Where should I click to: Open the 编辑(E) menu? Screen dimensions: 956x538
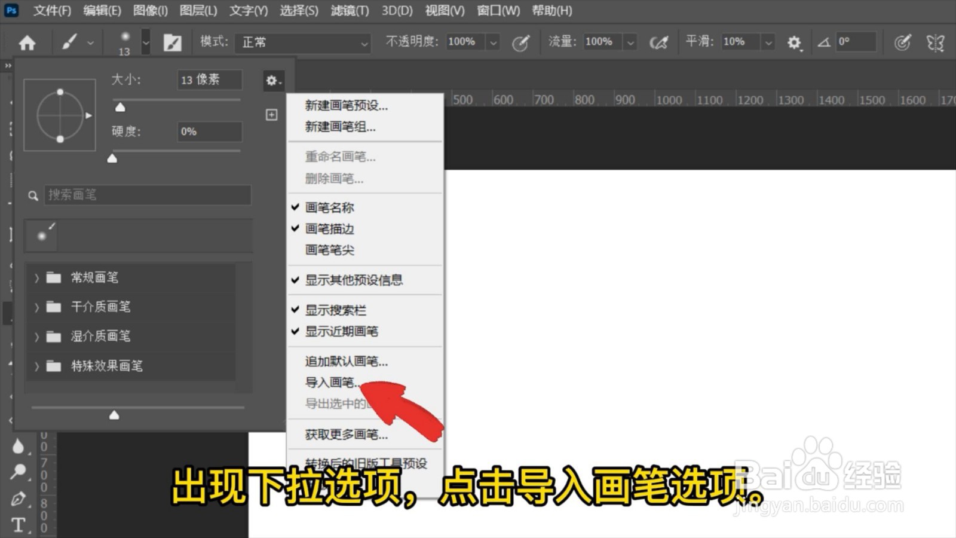coord(102,11)
